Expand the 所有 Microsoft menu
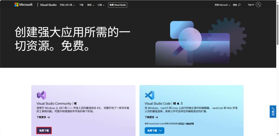The height and width of the screenshot is (136, 279). (222, 5)
